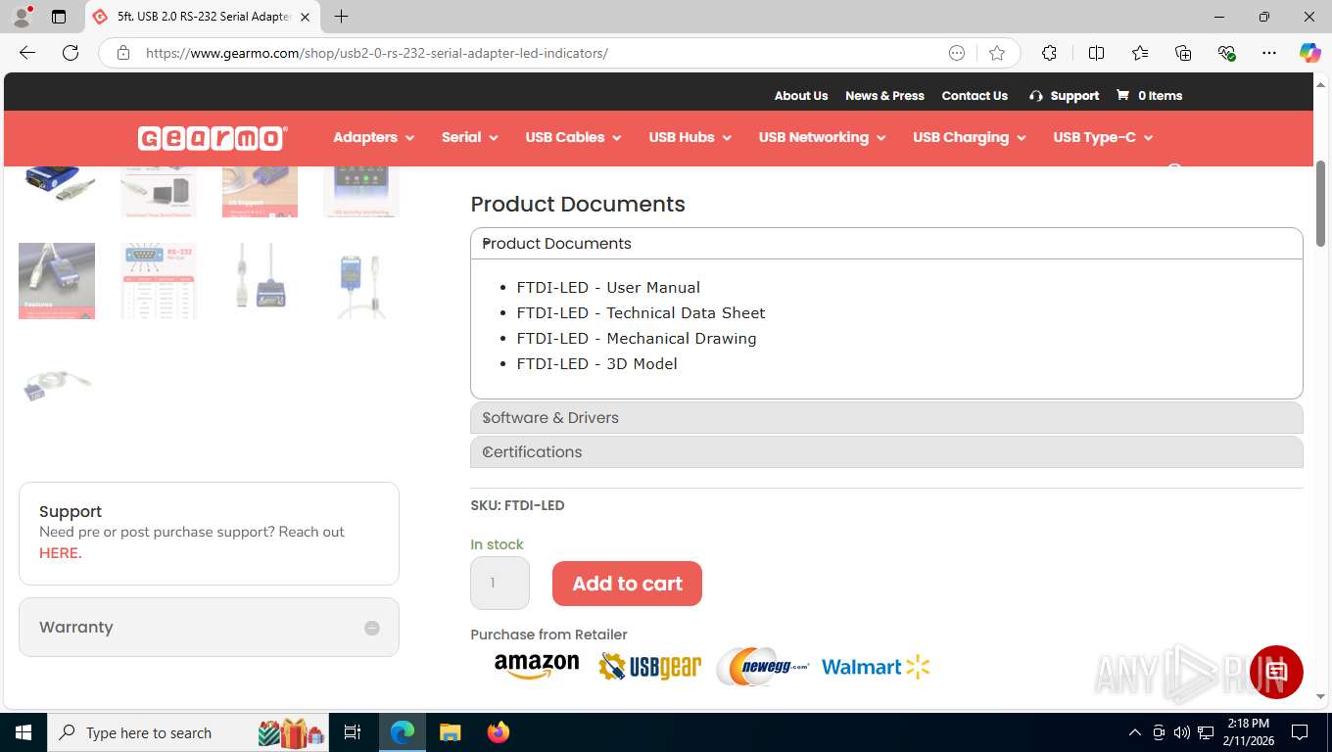Click the Add to cart button
This screenshot has width=1332, height=752.
[x=627, y=584]
